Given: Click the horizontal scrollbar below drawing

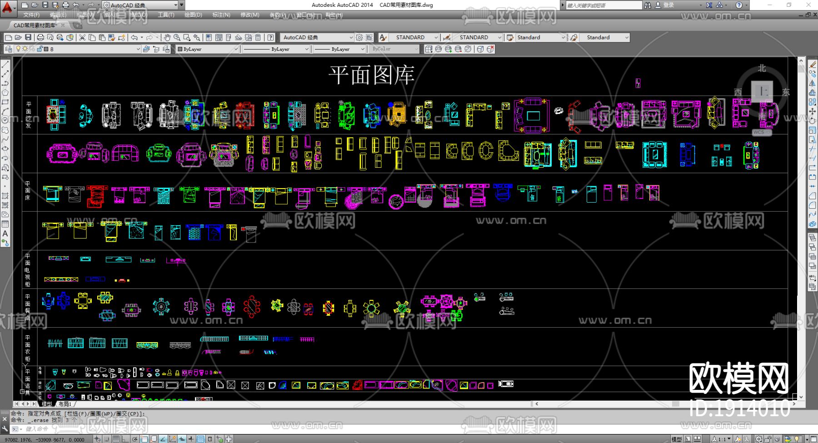Looking at the screenshot, I should [664, 403].
